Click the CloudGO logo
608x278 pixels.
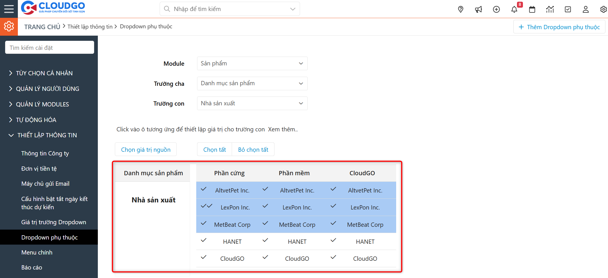pos(53,8)
